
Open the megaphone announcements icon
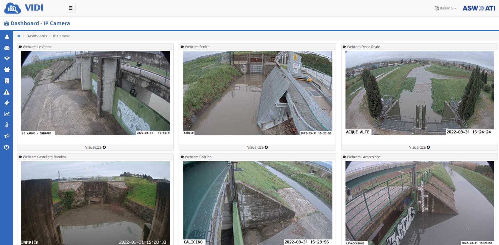pyautogui.click(x=7, y=136)
